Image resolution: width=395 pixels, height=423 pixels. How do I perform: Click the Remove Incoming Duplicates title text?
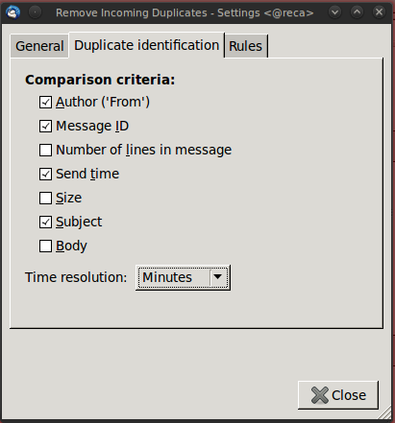132,12
